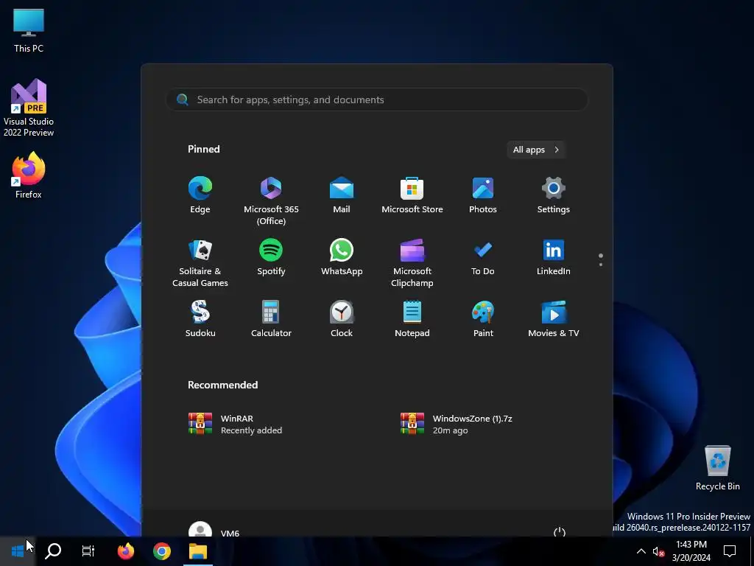Click the muted volume tray icon
The height and width of the screenshot is (566, 754).
tap(658, 551)
